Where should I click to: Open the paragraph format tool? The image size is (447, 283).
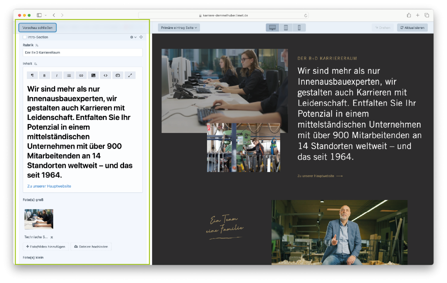(32, 75)
